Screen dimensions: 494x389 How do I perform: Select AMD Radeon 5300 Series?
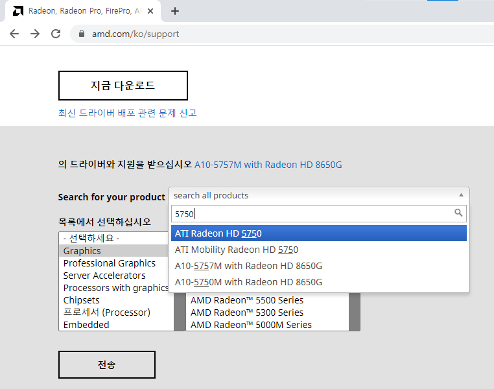(x=268, y=312)
